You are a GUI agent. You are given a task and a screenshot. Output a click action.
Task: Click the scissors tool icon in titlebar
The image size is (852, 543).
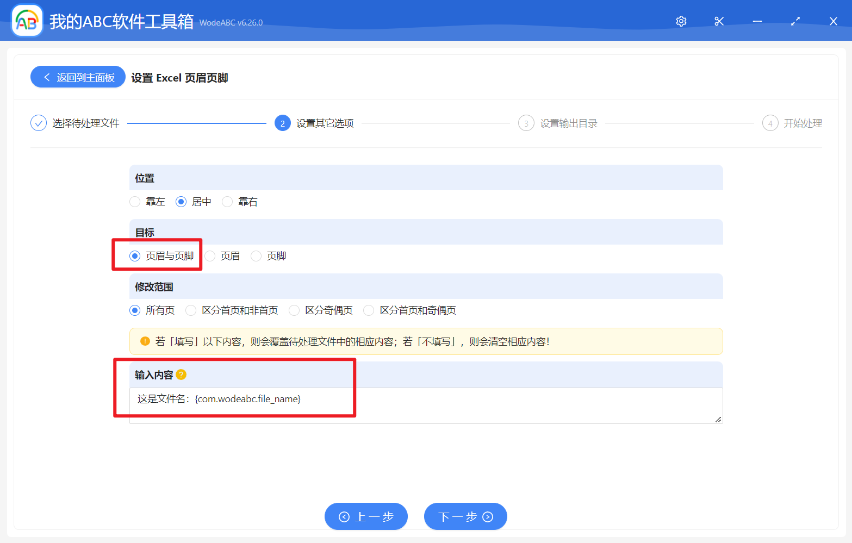tap(719, 21)
